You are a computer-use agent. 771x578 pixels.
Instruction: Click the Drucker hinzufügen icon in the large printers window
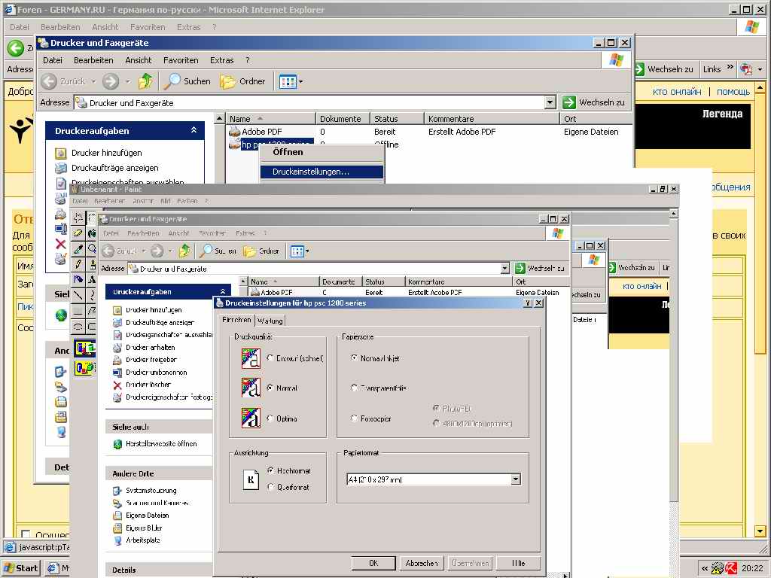60,153
